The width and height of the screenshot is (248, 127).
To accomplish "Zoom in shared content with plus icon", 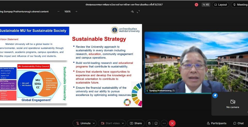I will pyautogui.click(x=76, y=12).
